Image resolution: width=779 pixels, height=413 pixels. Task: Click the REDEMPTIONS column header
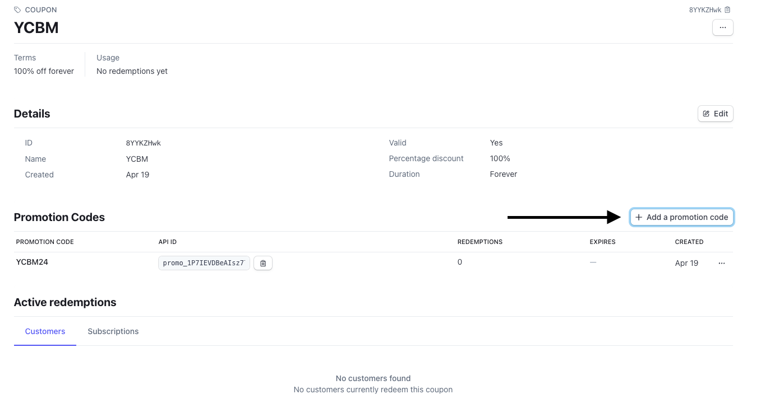(480, 242)
